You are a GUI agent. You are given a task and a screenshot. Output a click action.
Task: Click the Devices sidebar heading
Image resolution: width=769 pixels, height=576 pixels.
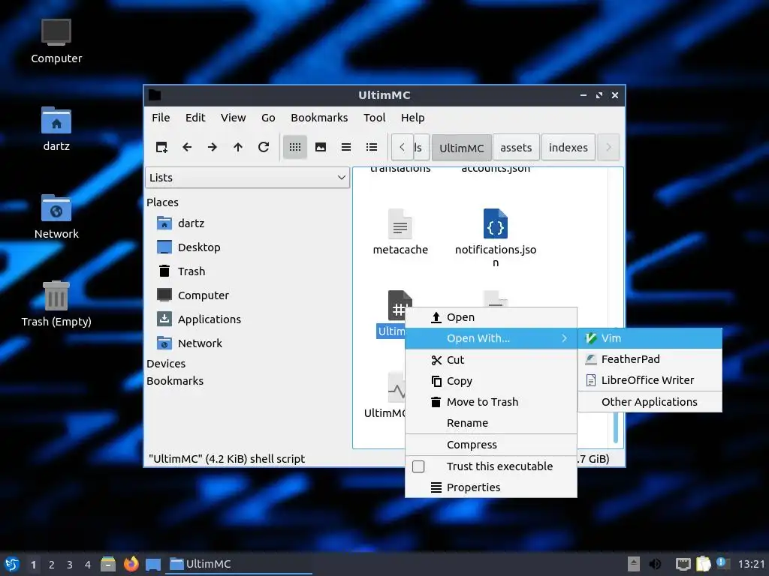(166, 364)
